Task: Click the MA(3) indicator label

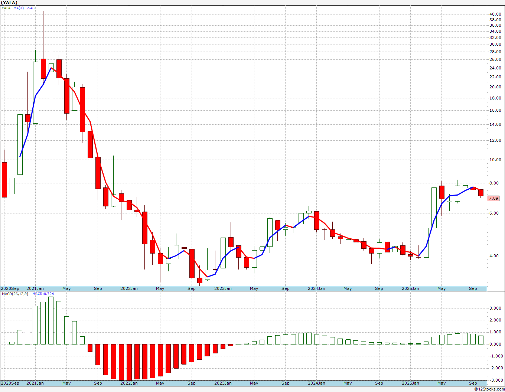Action: pos(19,8)
